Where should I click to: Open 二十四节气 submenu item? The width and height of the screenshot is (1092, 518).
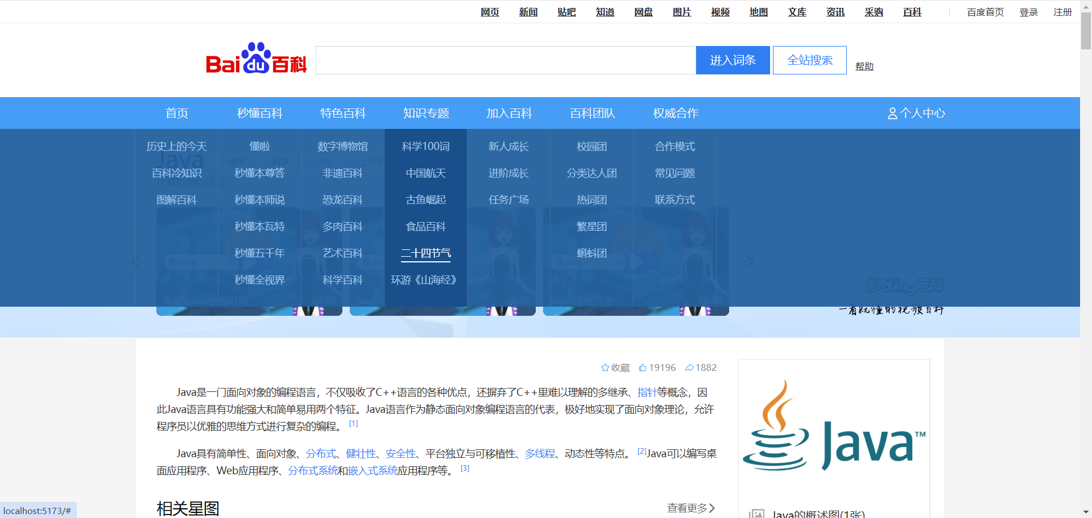(x=426, y=253)
